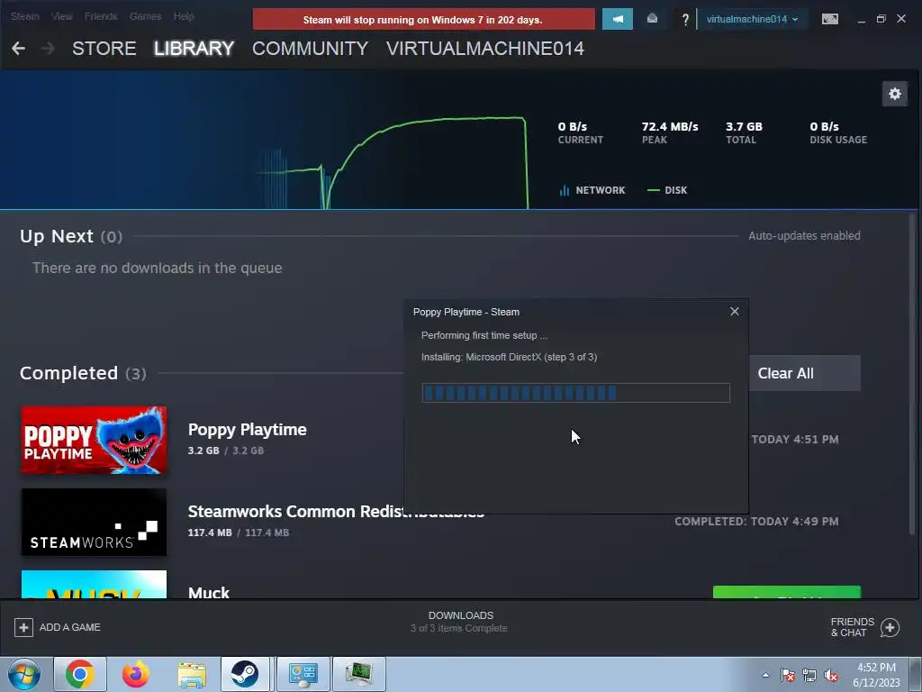
Task: Open the Poppy Playtime thumbnail
Action: click(x=94, y=440)
